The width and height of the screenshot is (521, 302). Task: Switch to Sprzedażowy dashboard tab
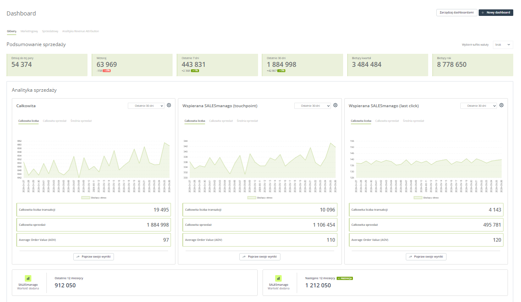pos(50,31)
